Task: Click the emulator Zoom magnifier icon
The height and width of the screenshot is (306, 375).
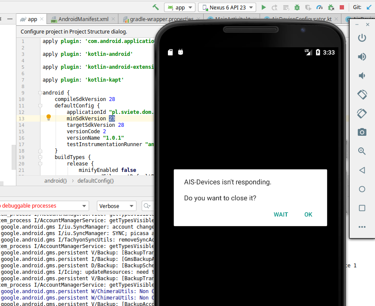Action: pos(362,151)
